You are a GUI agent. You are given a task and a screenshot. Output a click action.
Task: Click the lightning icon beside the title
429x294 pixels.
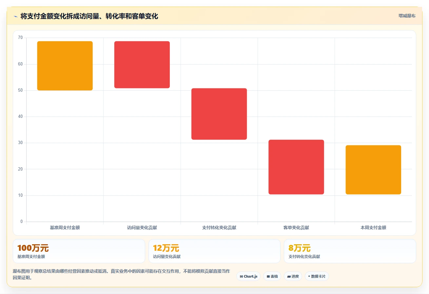click(15, 16)
